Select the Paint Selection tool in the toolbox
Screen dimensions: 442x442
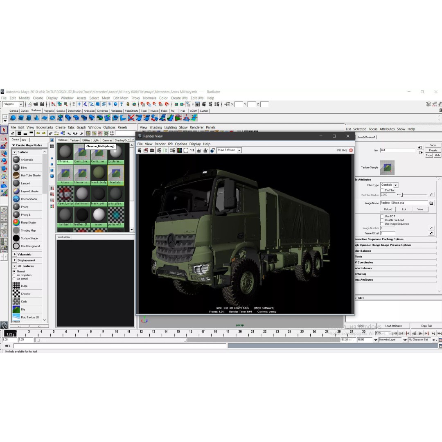point(4,146)
